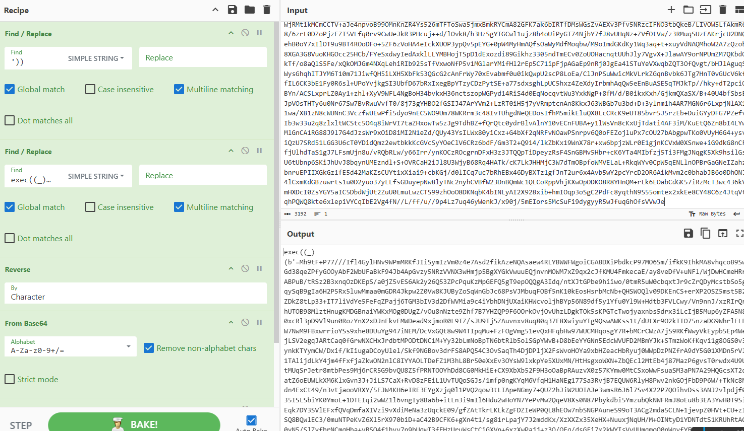Click the BAKE! button
The width and height of the screenshot is (744, 431).
point(134,424)
